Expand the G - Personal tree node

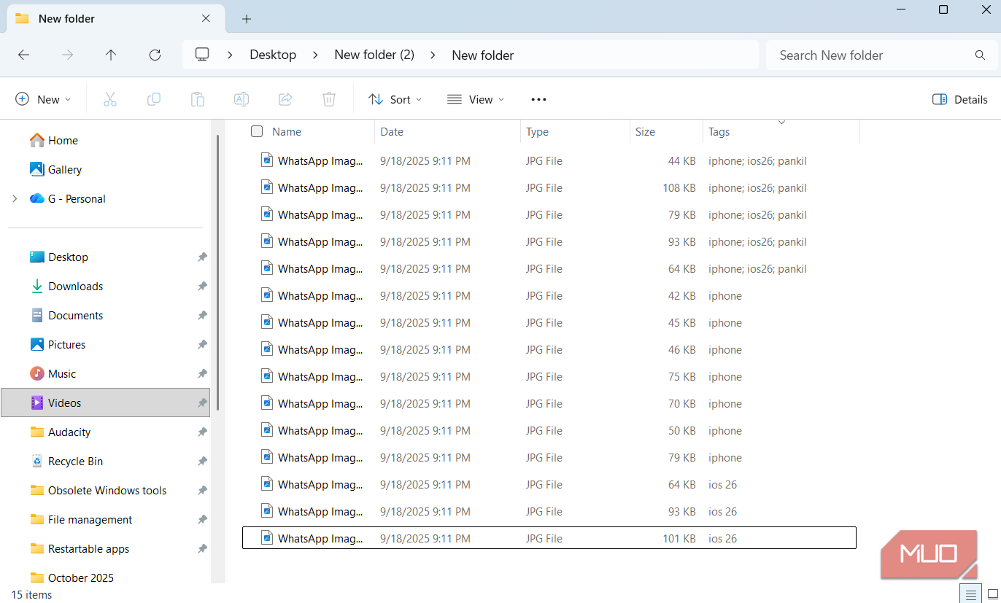(x=15, y=198)
